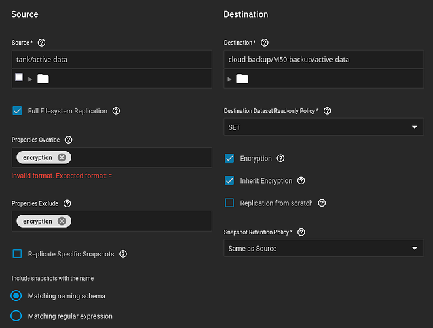Edit the Destination path field
Viewport: 433px width, 328px height.
324,60
